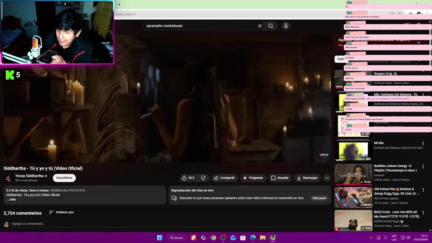
Task: Open options for Baddies Latinas Energy playlist
Action: (x=423, y=167)
